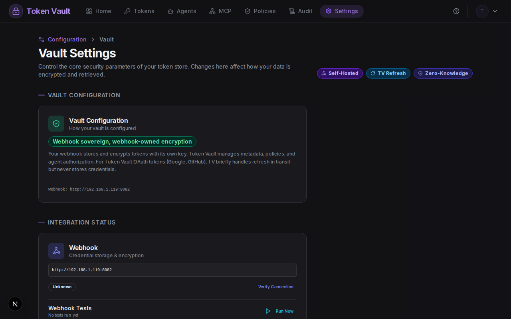Click Verify Connection
This screenshot has width=511, height=319.
[x=276, y=287]
